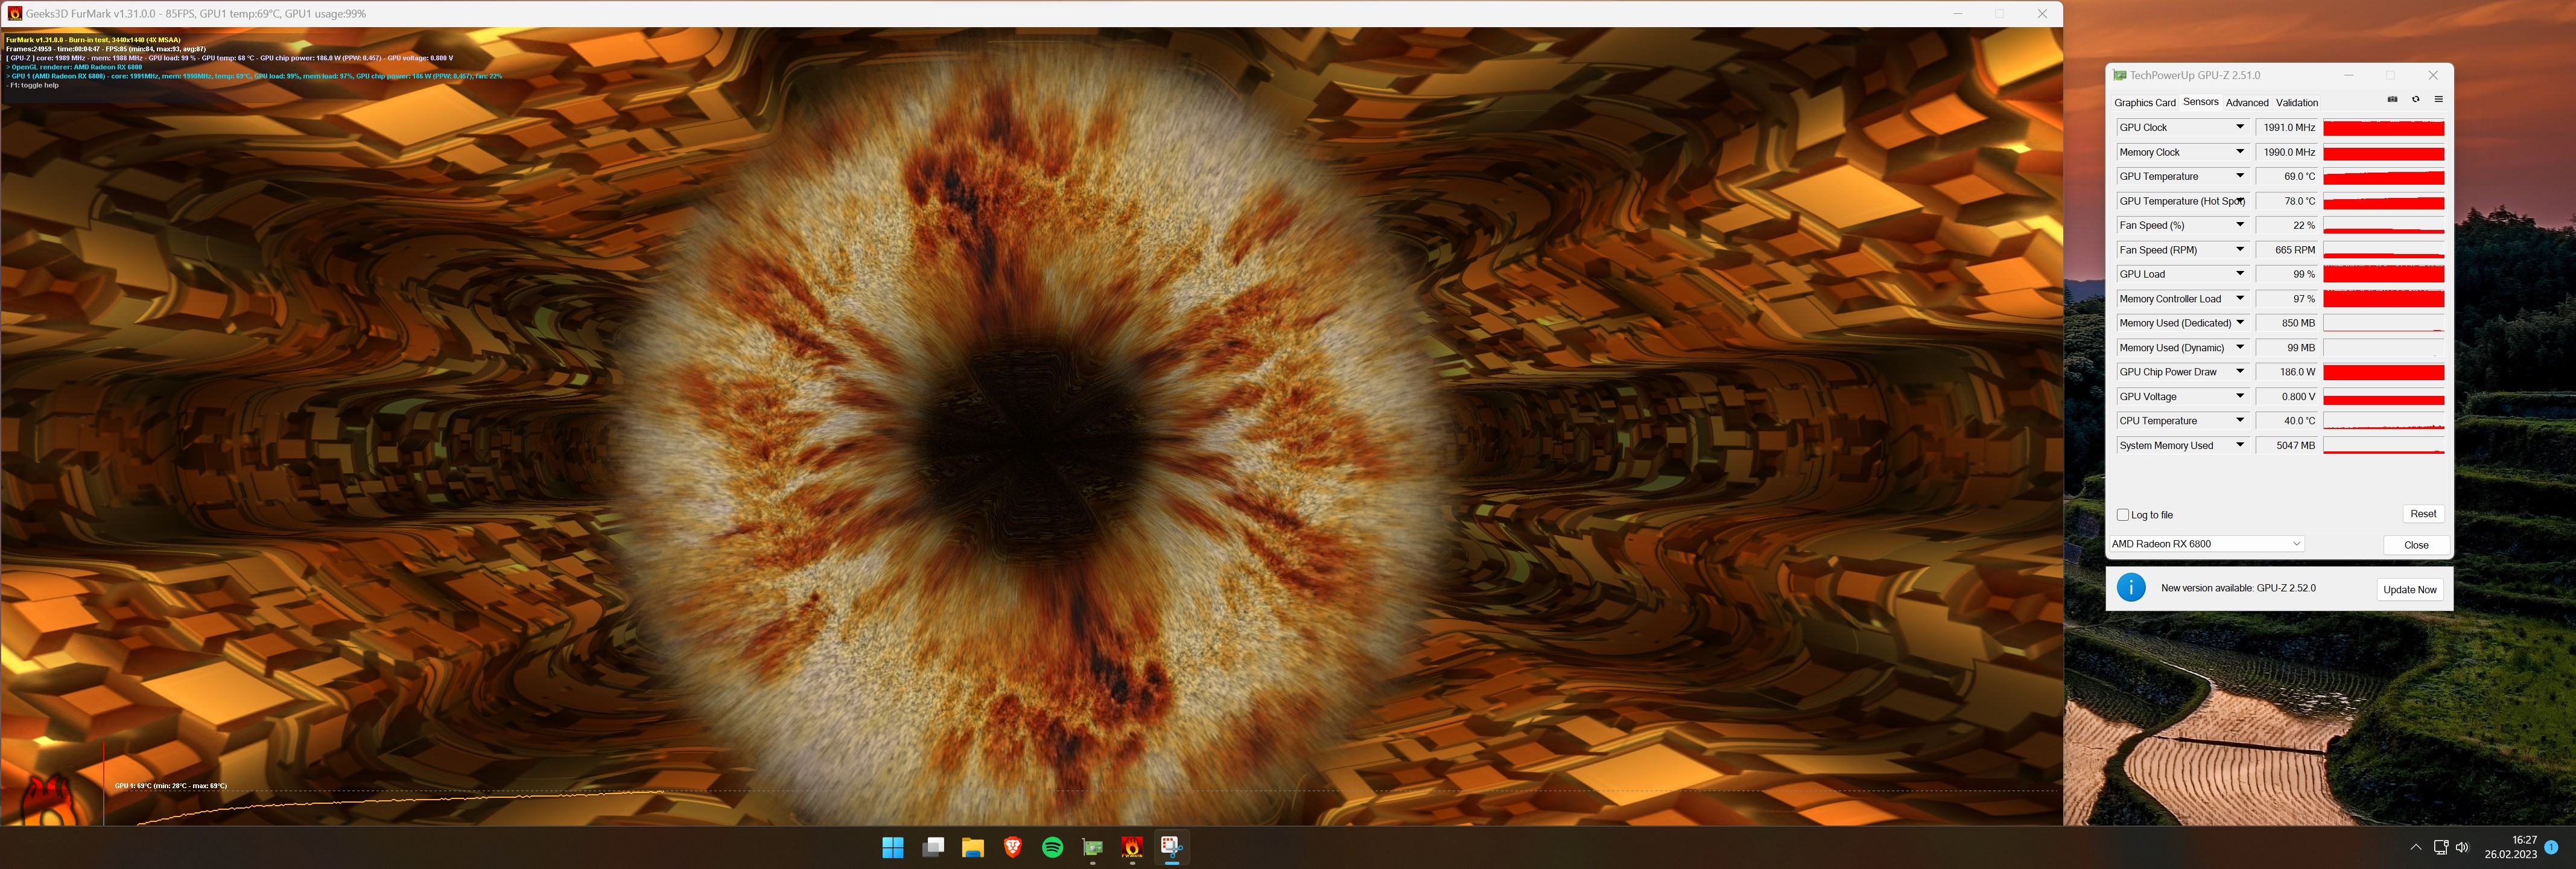Launch Brave browser from taskbar

coord(1013,848)
